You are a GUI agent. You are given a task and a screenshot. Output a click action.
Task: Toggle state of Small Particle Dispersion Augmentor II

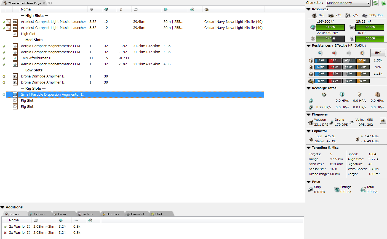4,95
